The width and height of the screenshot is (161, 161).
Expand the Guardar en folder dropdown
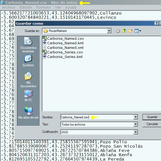tap(109, 31)
